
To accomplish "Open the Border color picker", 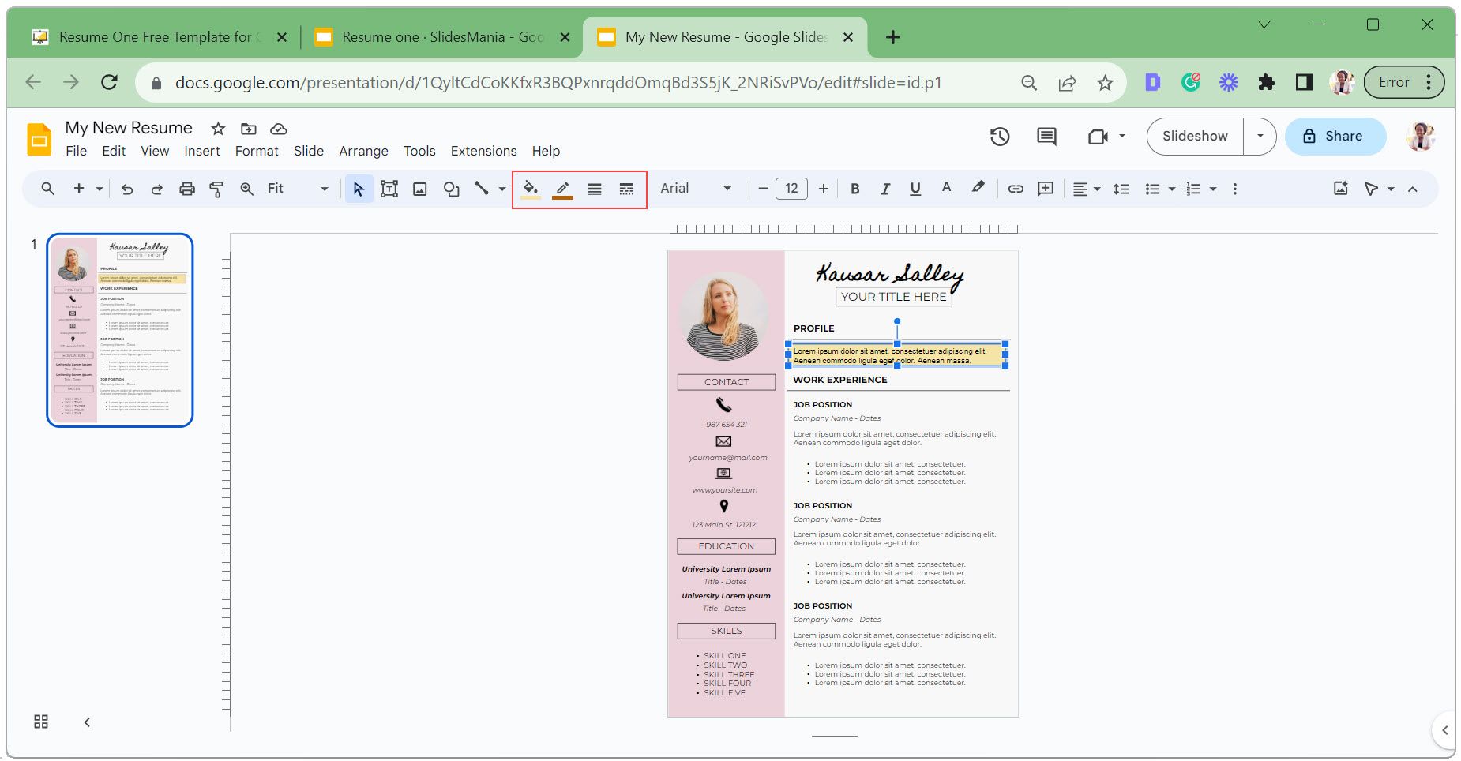I will click(x=562, y=189).
